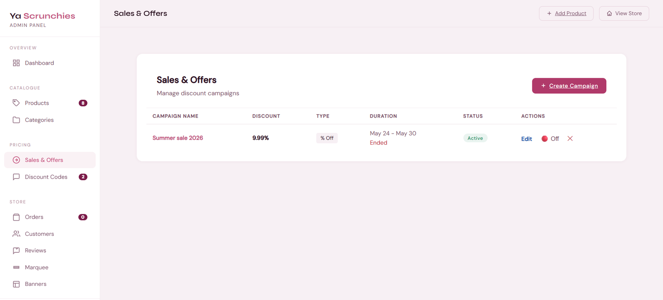Viewport: 663px width, 300px height.
Task: Click the Campaign Name column header
Action: point(175,116)
